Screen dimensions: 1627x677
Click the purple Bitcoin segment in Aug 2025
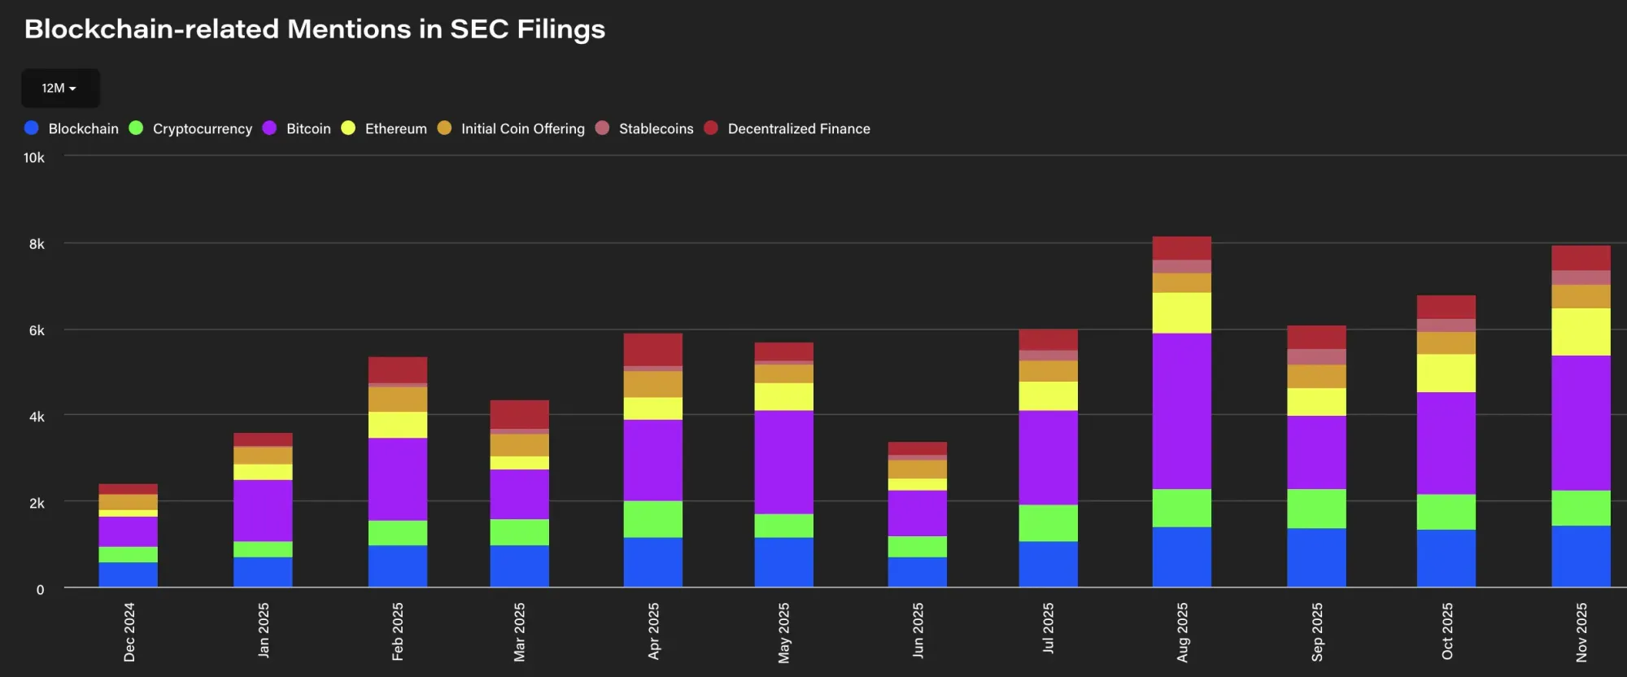click(x=1181, y=411)
